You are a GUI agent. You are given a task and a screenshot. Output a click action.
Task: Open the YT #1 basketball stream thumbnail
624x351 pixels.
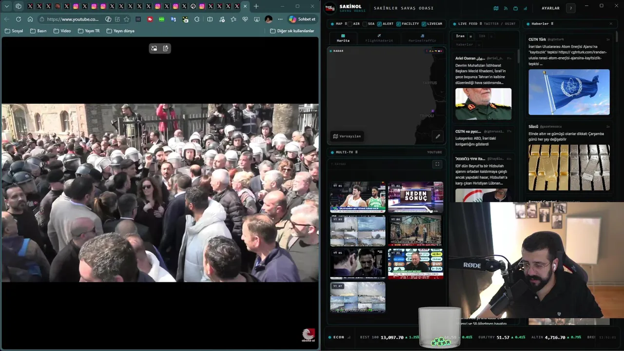[358, 197]
